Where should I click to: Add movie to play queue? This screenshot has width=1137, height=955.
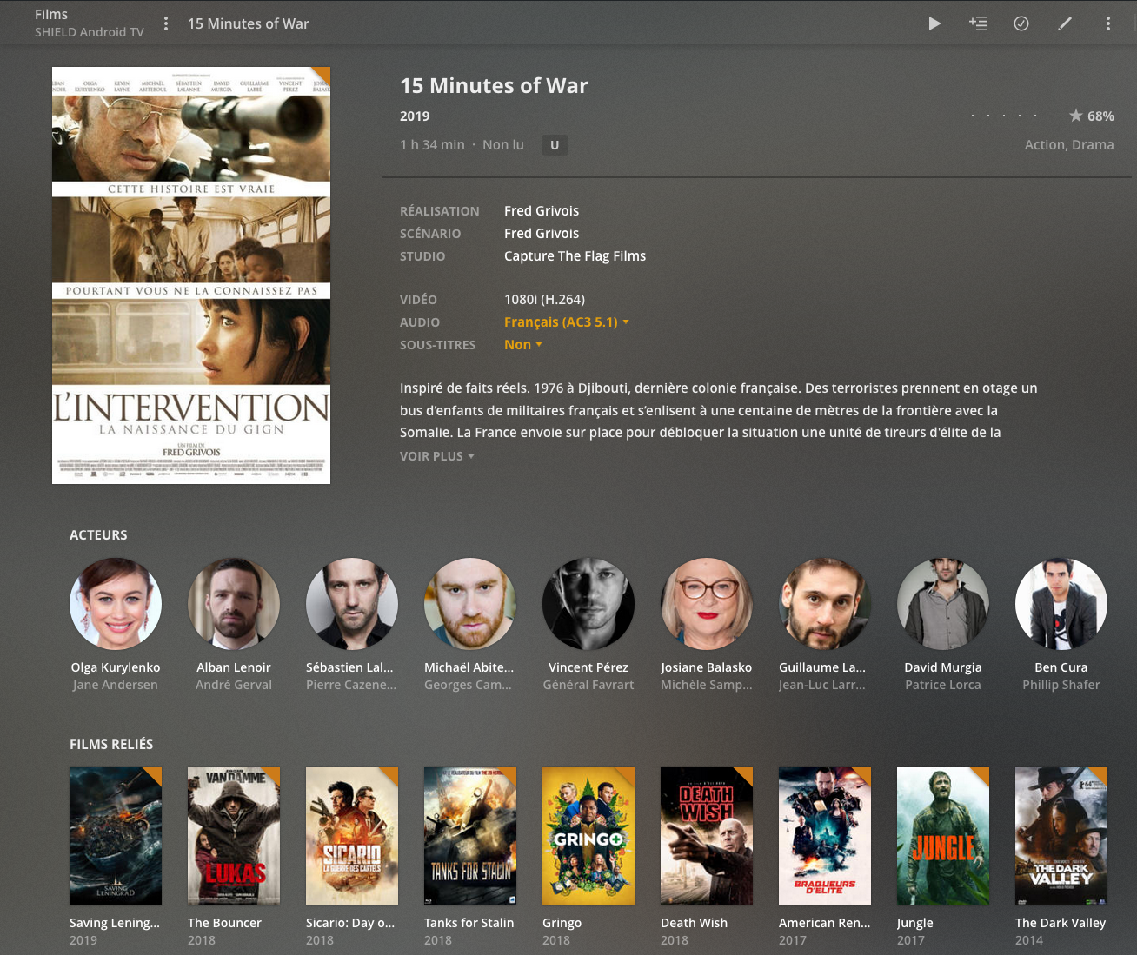pos(978,23)
